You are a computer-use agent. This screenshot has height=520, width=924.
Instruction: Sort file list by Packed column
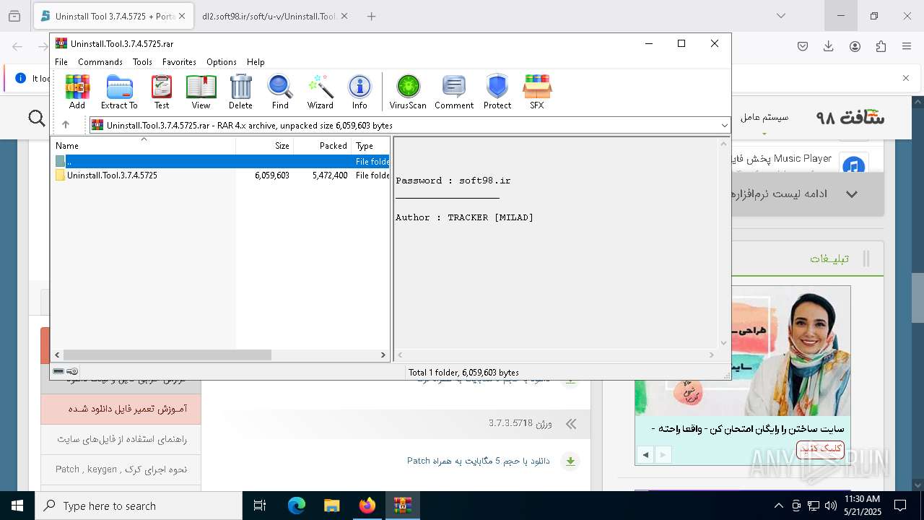click(322, 145)
